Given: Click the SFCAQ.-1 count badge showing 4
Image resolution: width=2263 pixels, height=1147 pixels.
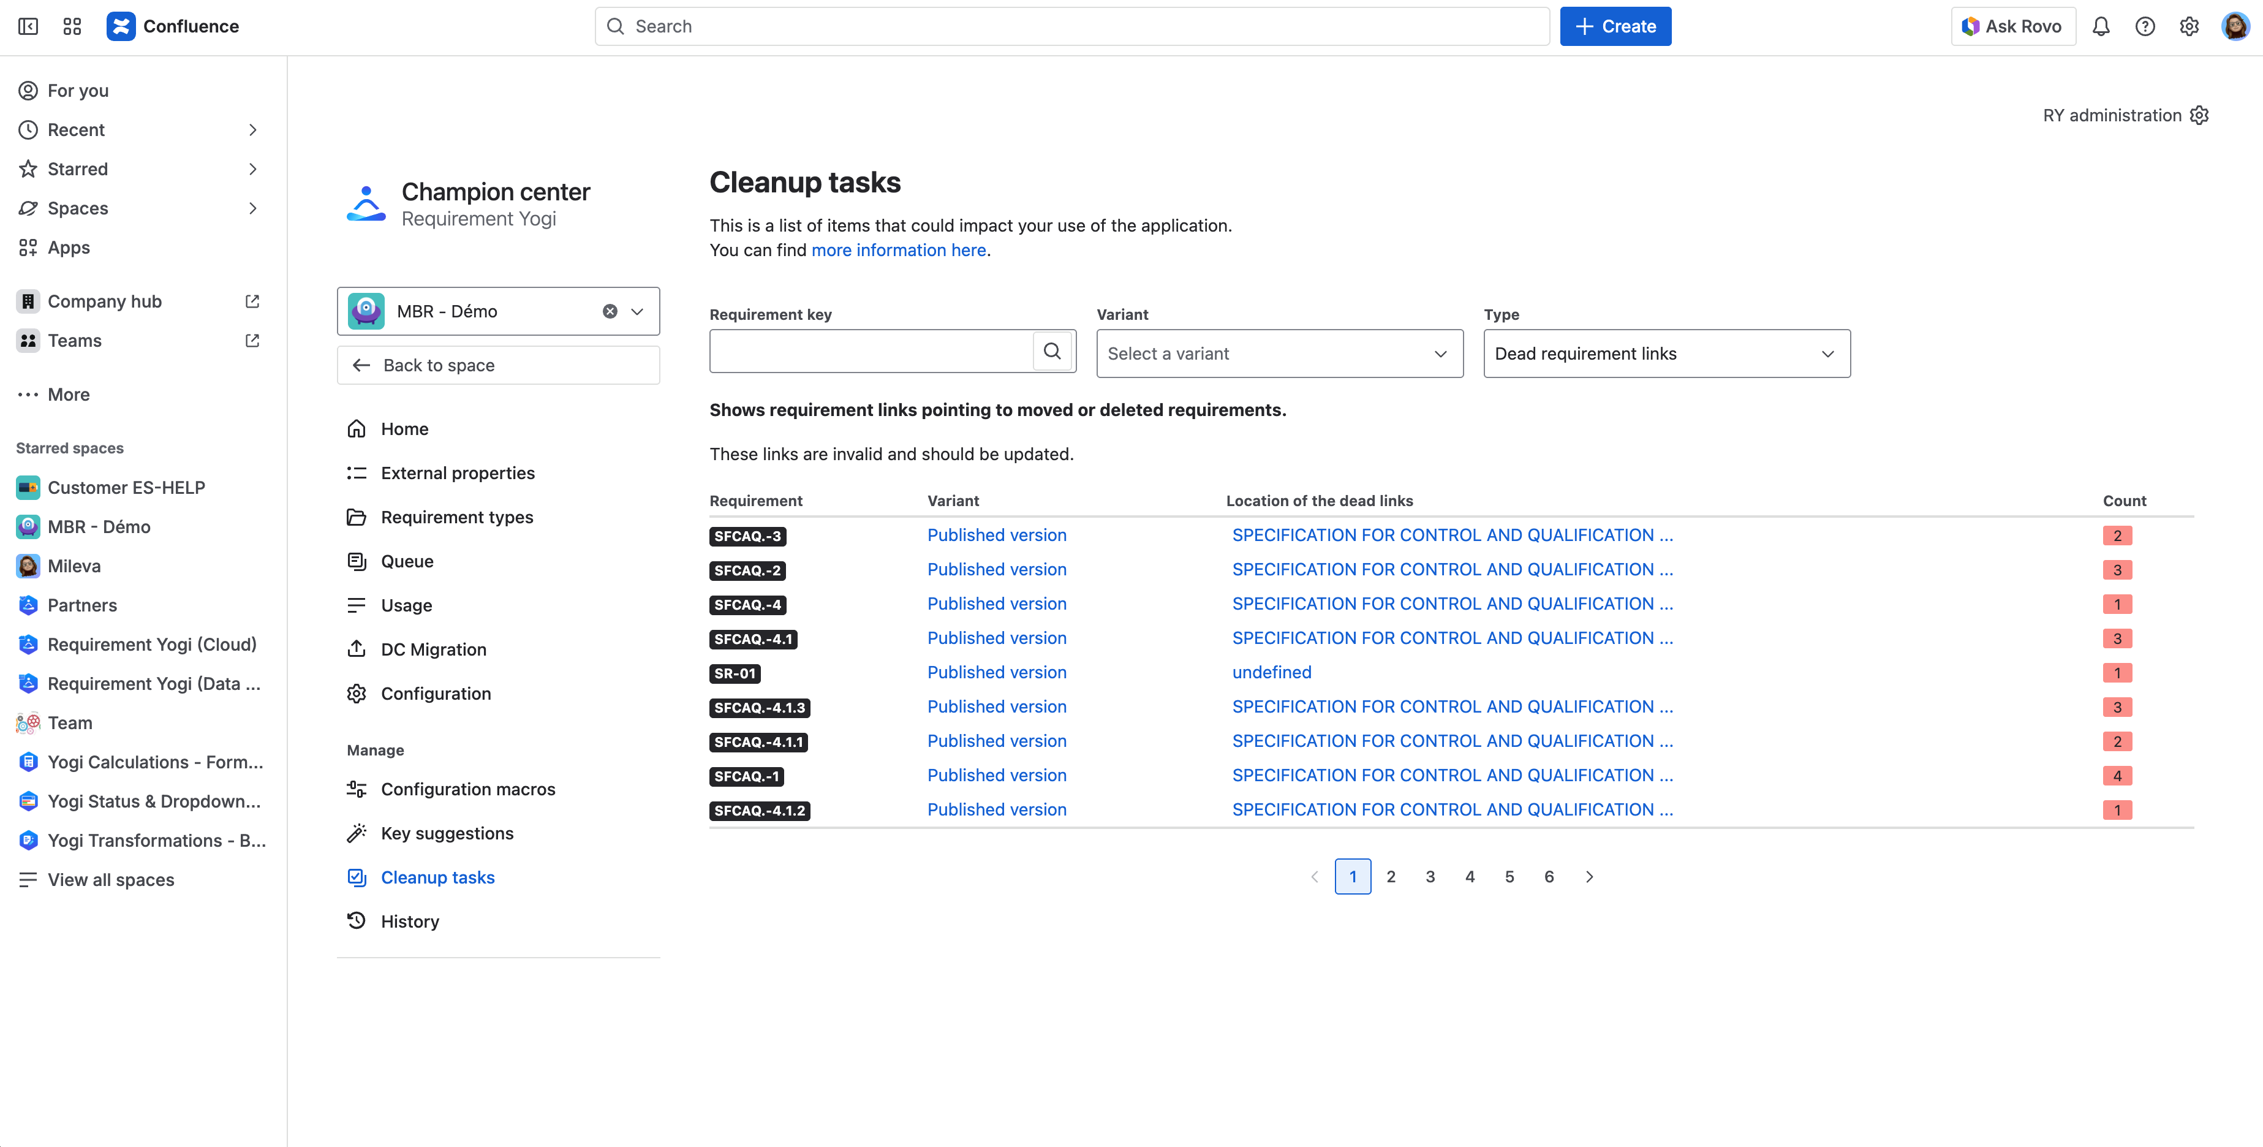Looking at the screenshot, I should (x=2117, y=776).
